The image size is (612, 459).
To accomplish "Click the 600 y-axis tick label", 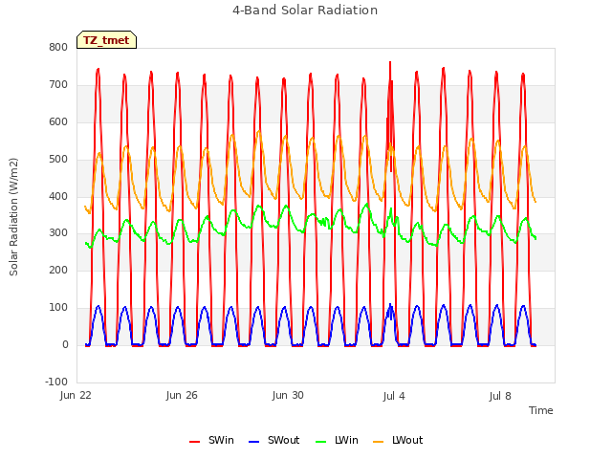I will tap(58, 121).
